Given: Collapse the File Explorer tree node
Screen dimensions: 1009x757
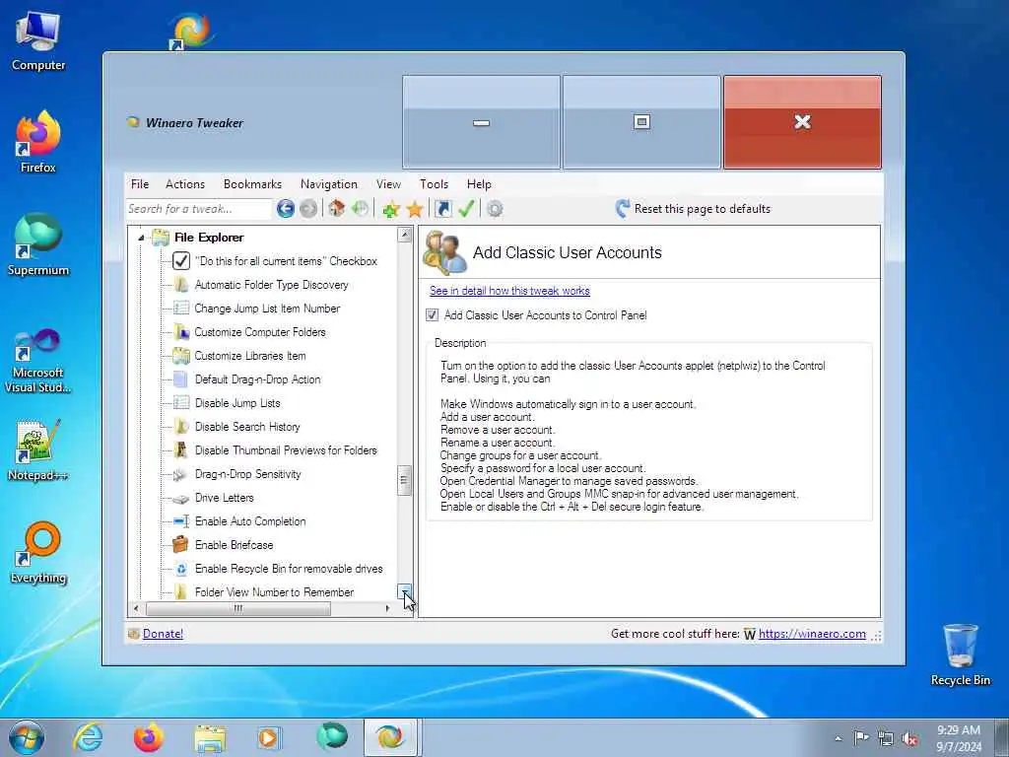Looking at the screenshot, I should tap(141, 239).
